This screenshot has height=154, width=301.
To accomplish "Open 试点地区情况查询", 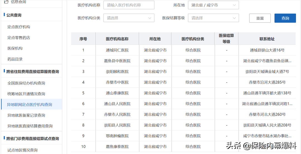I will (x=22, y=150).
